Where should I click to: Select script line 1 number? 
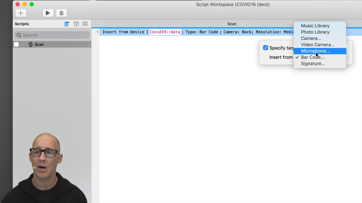point(97,32)
